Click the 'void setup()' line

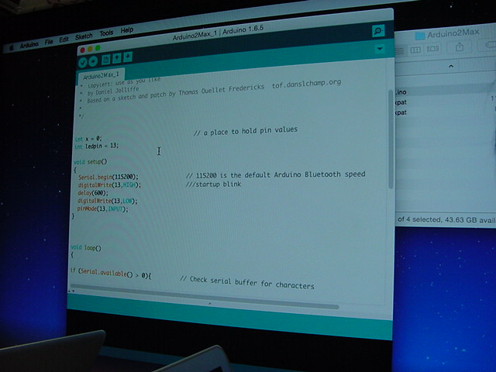click(91, 162)
